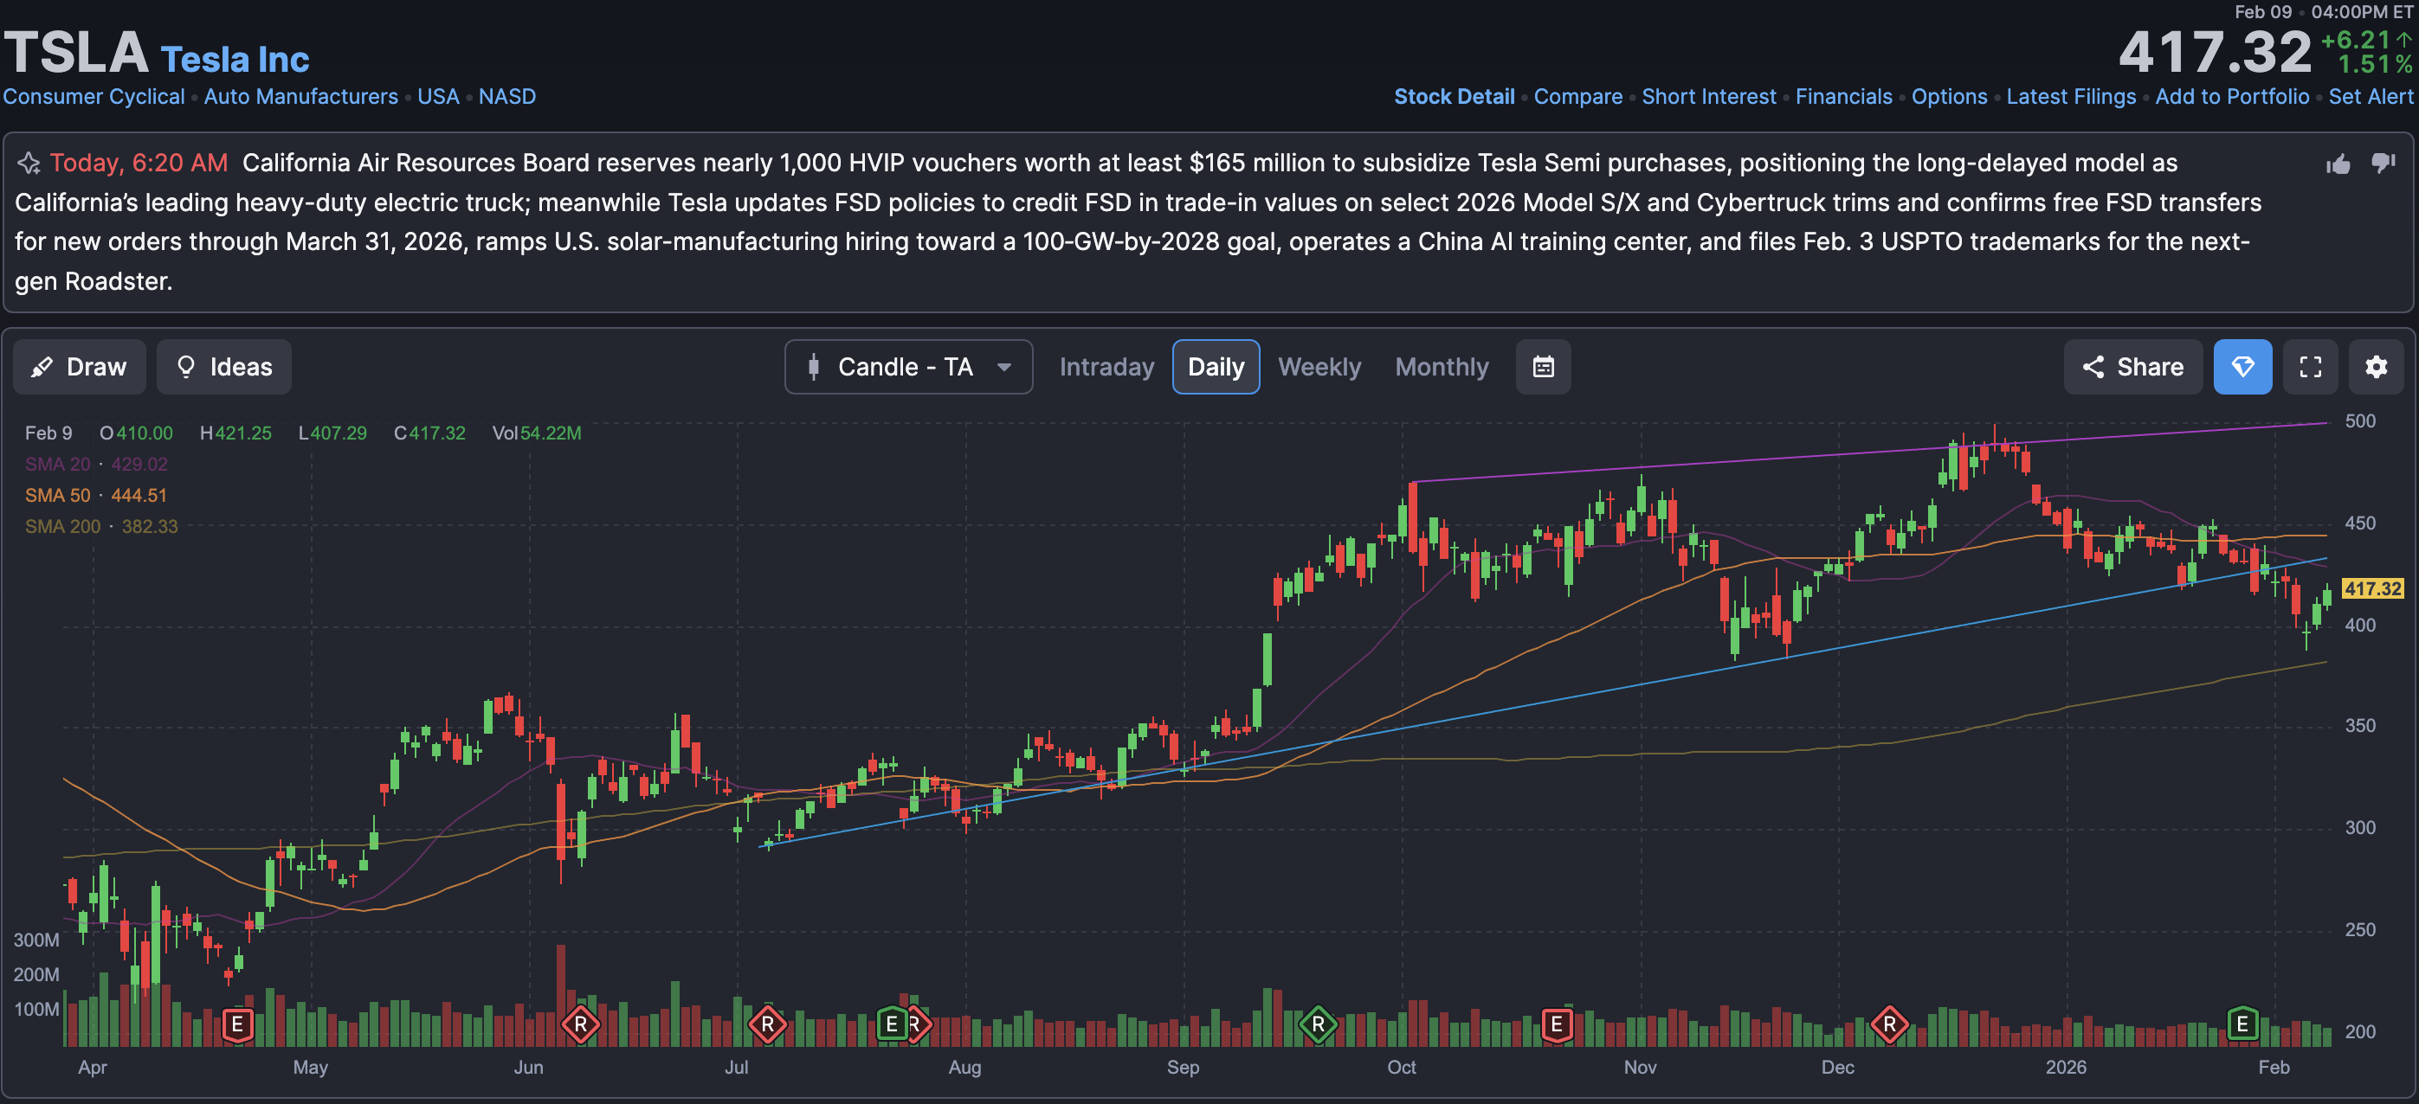Follow the Auto Manufacturers industry link
The image size is (2419, 1104).
[300, 97]
